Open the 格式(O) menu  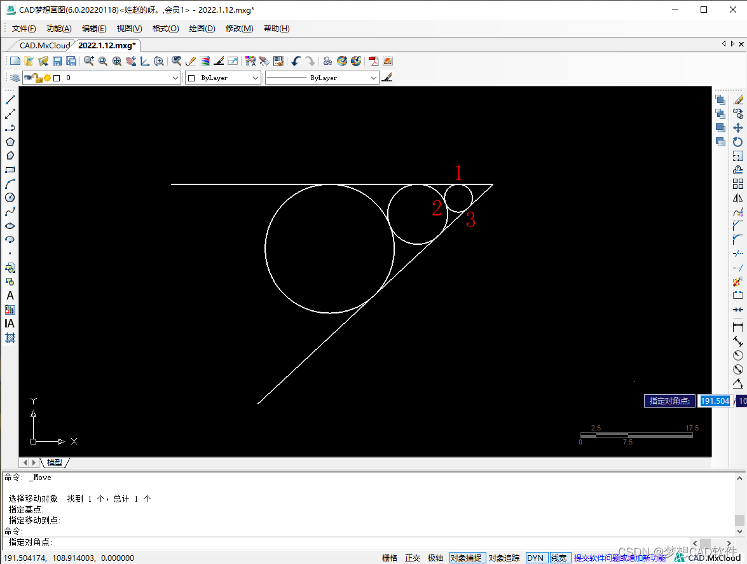(166, 29)
